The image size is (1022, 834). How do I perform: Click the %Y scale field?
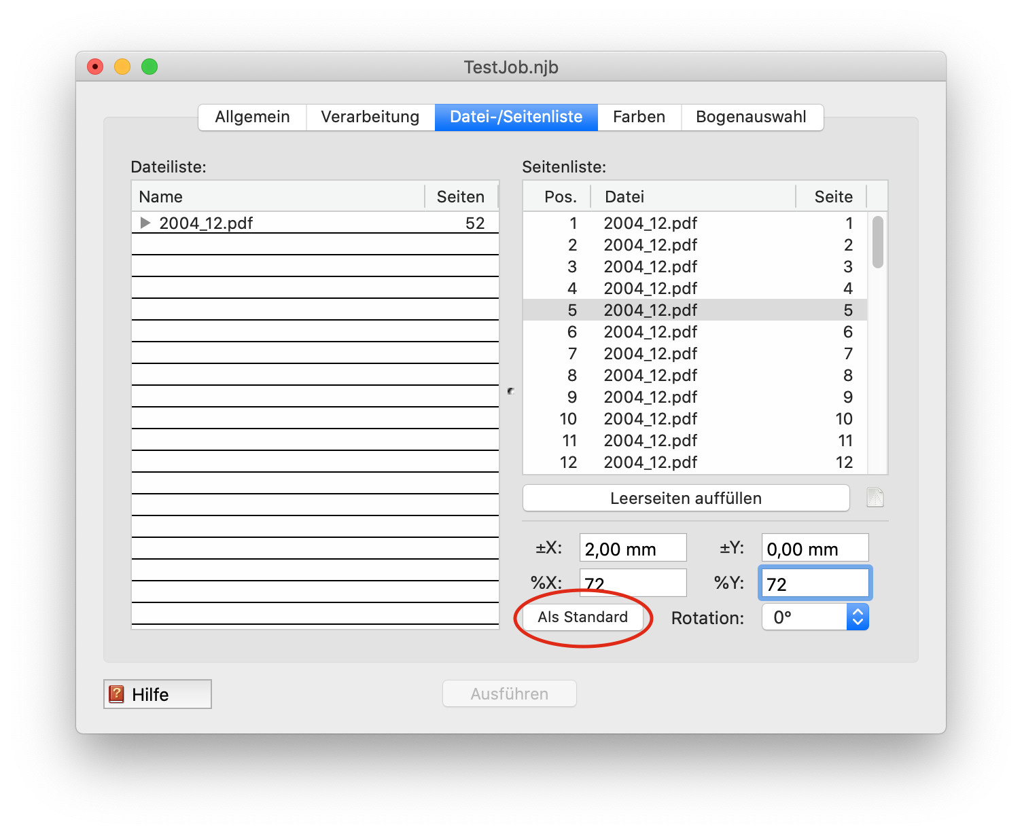[815, 583]
